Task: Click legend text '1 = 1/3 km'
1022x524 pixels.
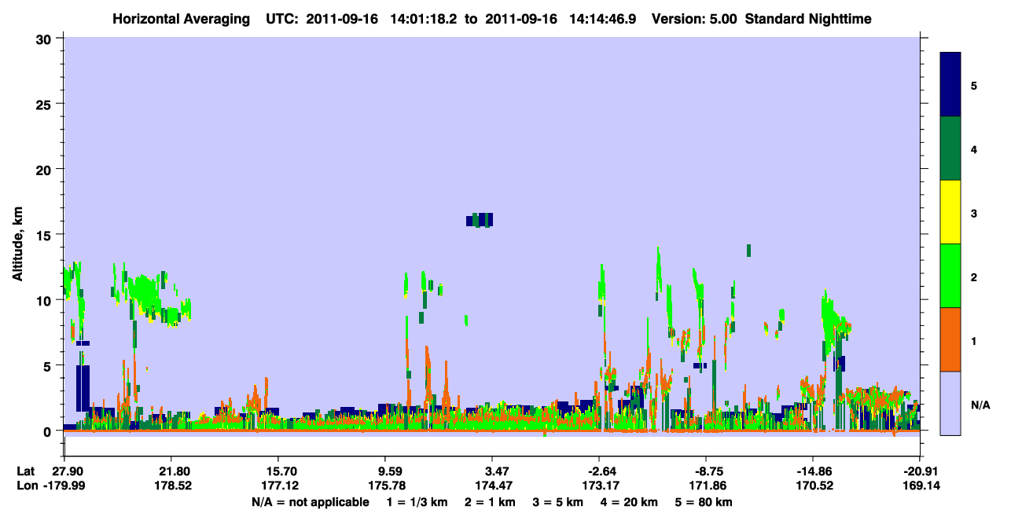Action: [416, 501]
